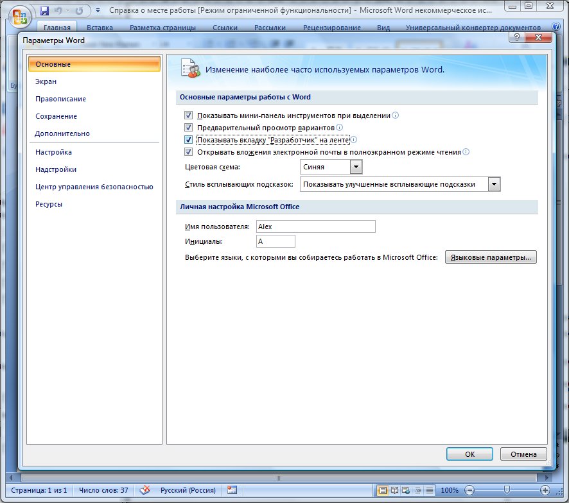Open the 'Рецензирование' ribbon tab
Viewport: 569px width, 503px height.
[332, 28]
